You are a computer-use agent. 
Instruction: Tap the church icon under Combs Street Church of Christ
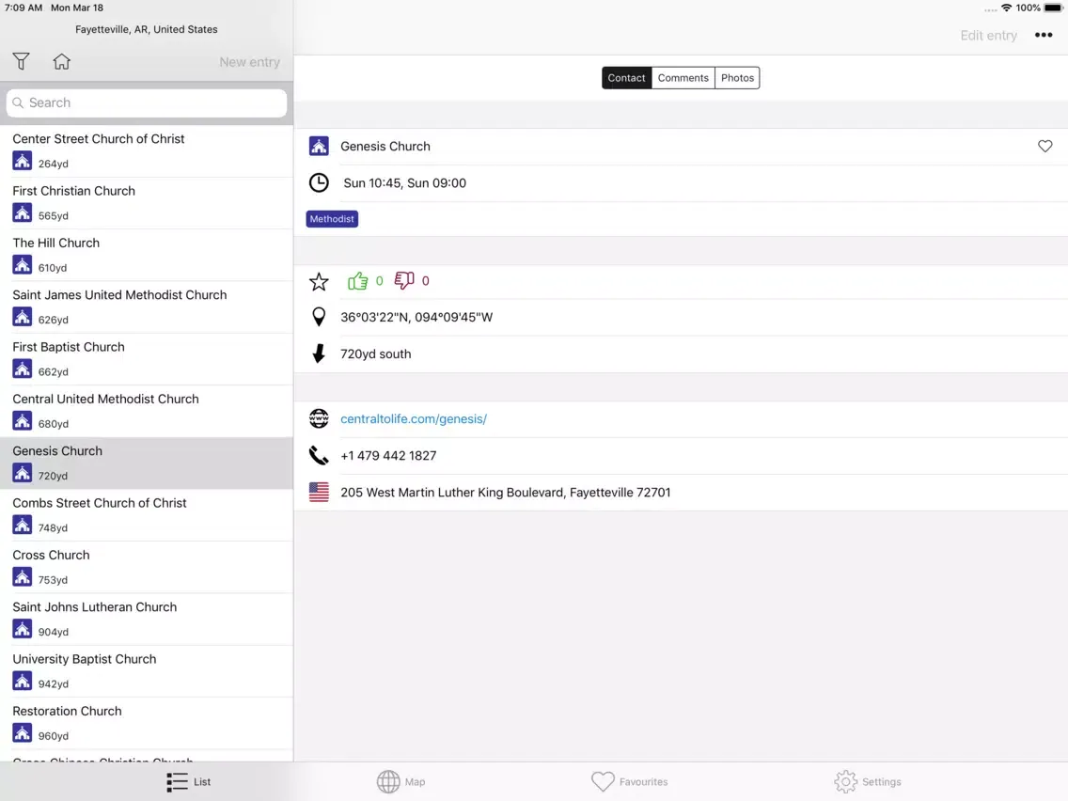[x=22, y=526]
